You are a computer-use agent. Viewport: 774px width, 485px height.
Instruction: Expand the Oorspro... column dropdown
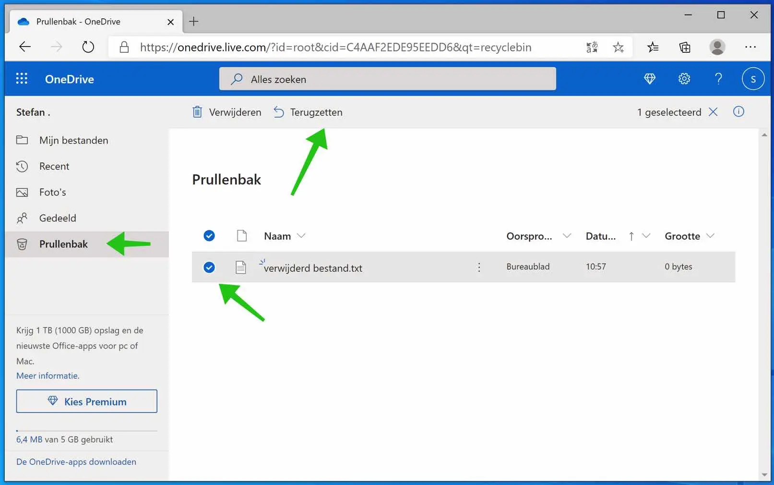[x=567, y=236]
